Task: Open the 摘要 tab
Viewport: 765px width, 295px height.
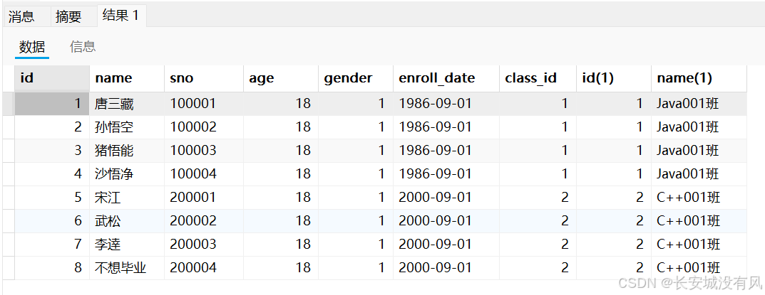Action: [68, 16]
